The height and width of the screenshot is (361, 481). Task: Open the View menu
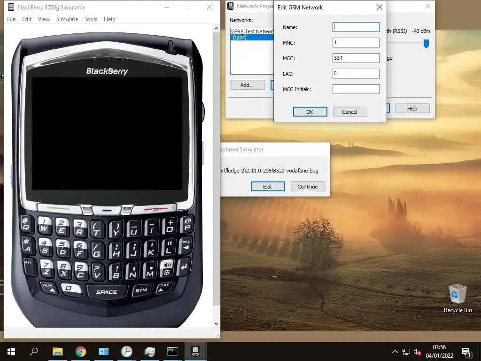click(44, 19)
